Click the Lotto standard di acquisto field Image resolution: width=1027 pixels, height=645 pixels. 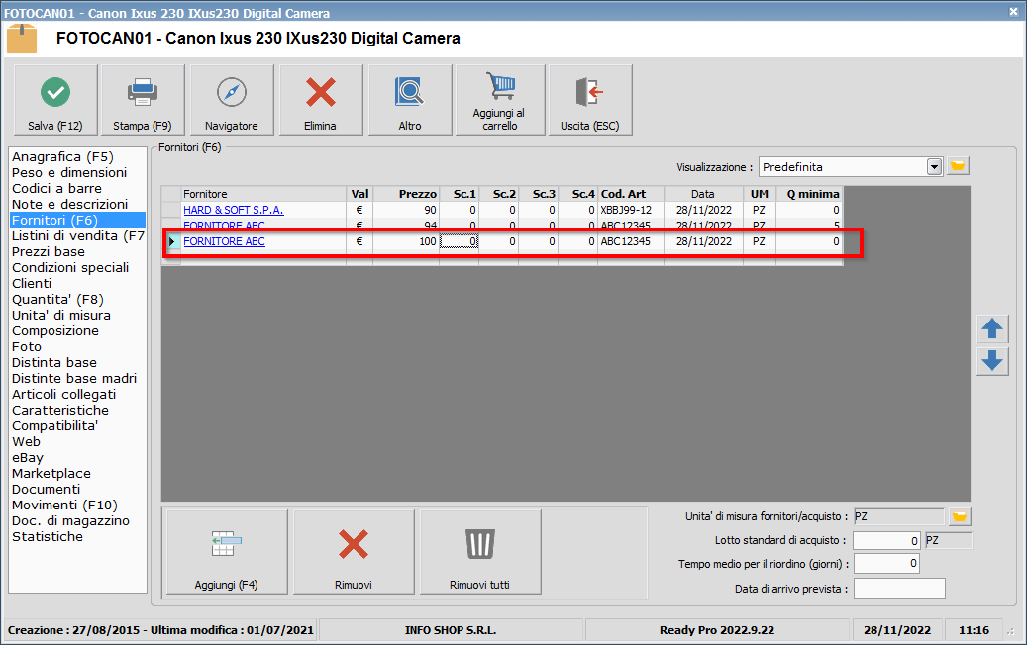(886, 540)
